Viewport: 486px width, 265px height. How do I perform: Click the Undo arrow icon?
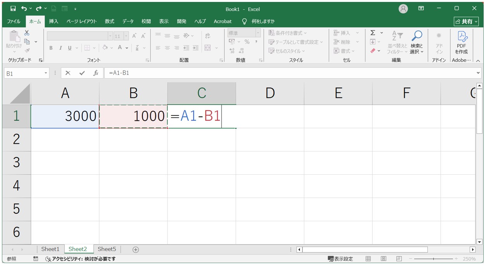coord(24,9)
